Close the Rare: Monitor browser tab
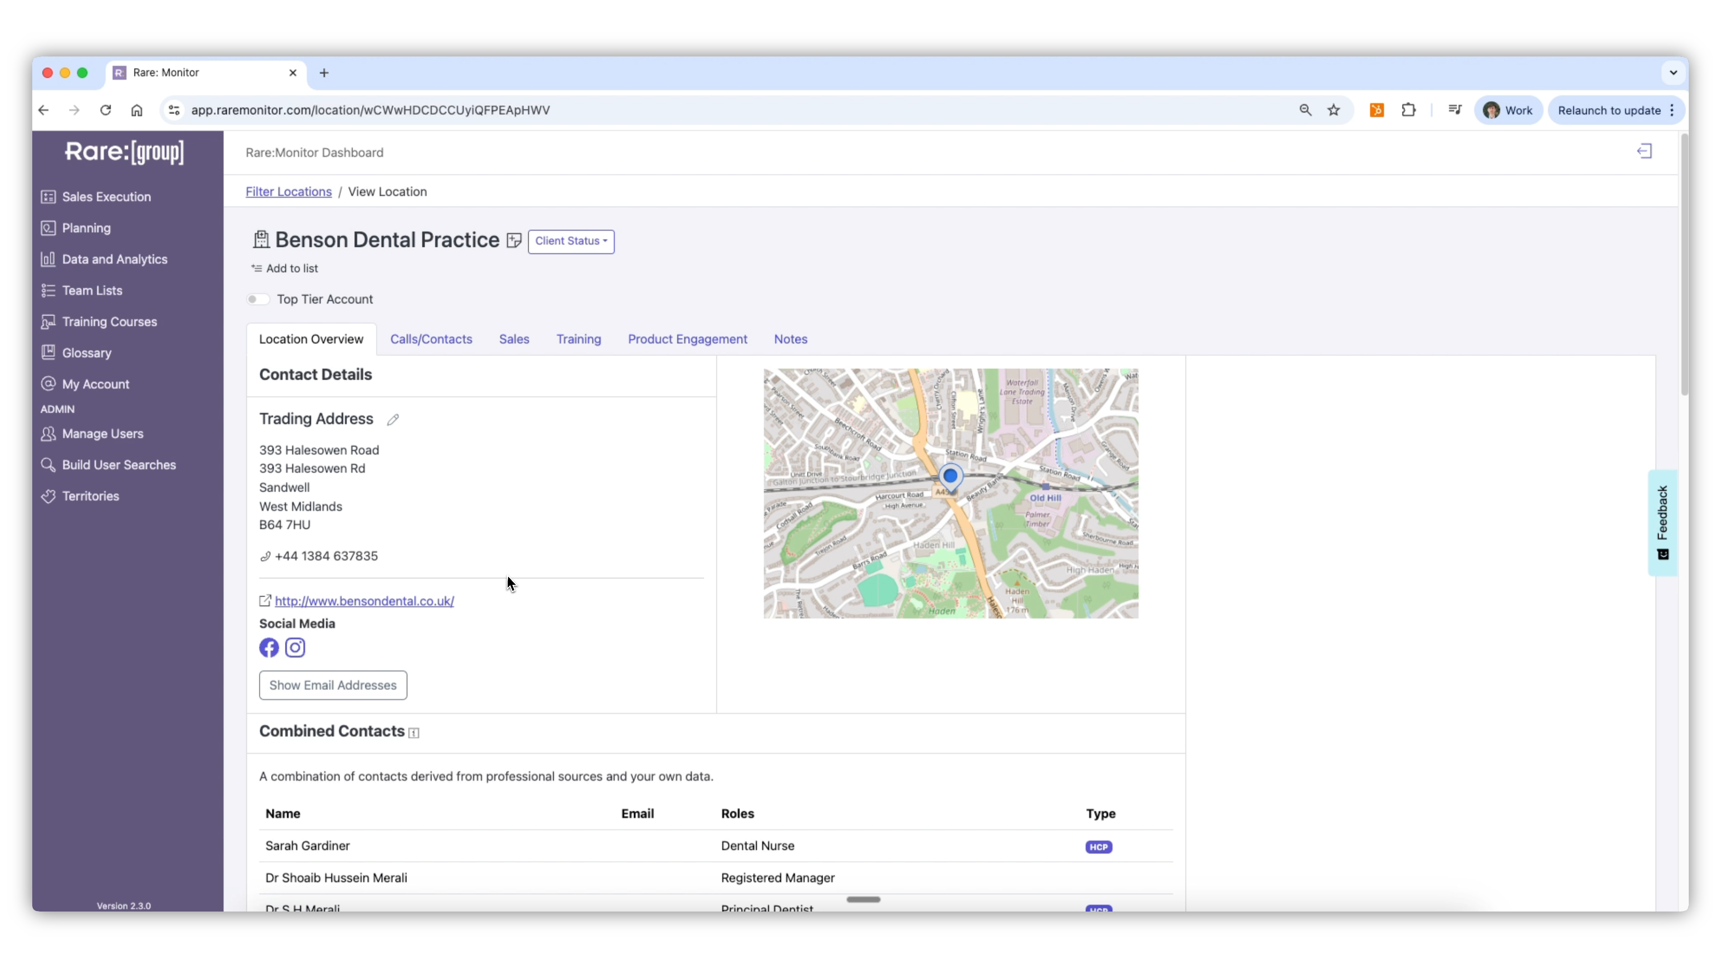Screen dimensions: 1721x968 click(293, 73)
